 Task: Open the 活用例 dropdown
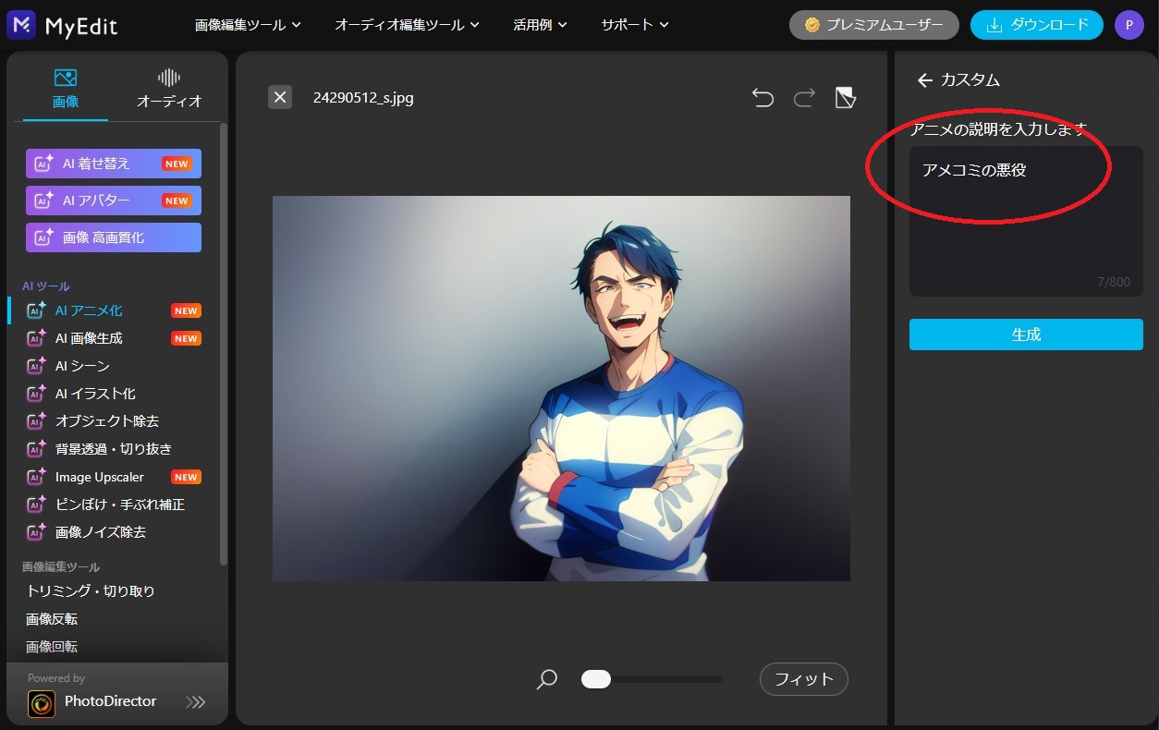click(540, 25)
